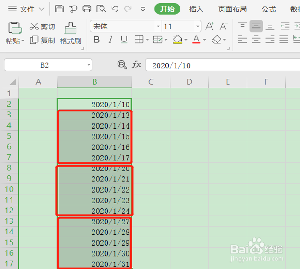Click the B2 name box
Viewport: 300px width, 269px height.
45,65
